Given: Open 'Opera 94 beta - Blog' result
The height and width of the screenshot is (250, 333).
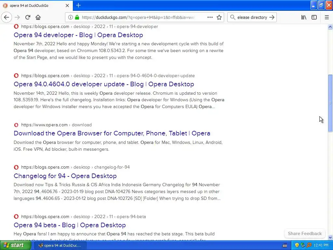Looking at the screenshot, I should 70,225.
